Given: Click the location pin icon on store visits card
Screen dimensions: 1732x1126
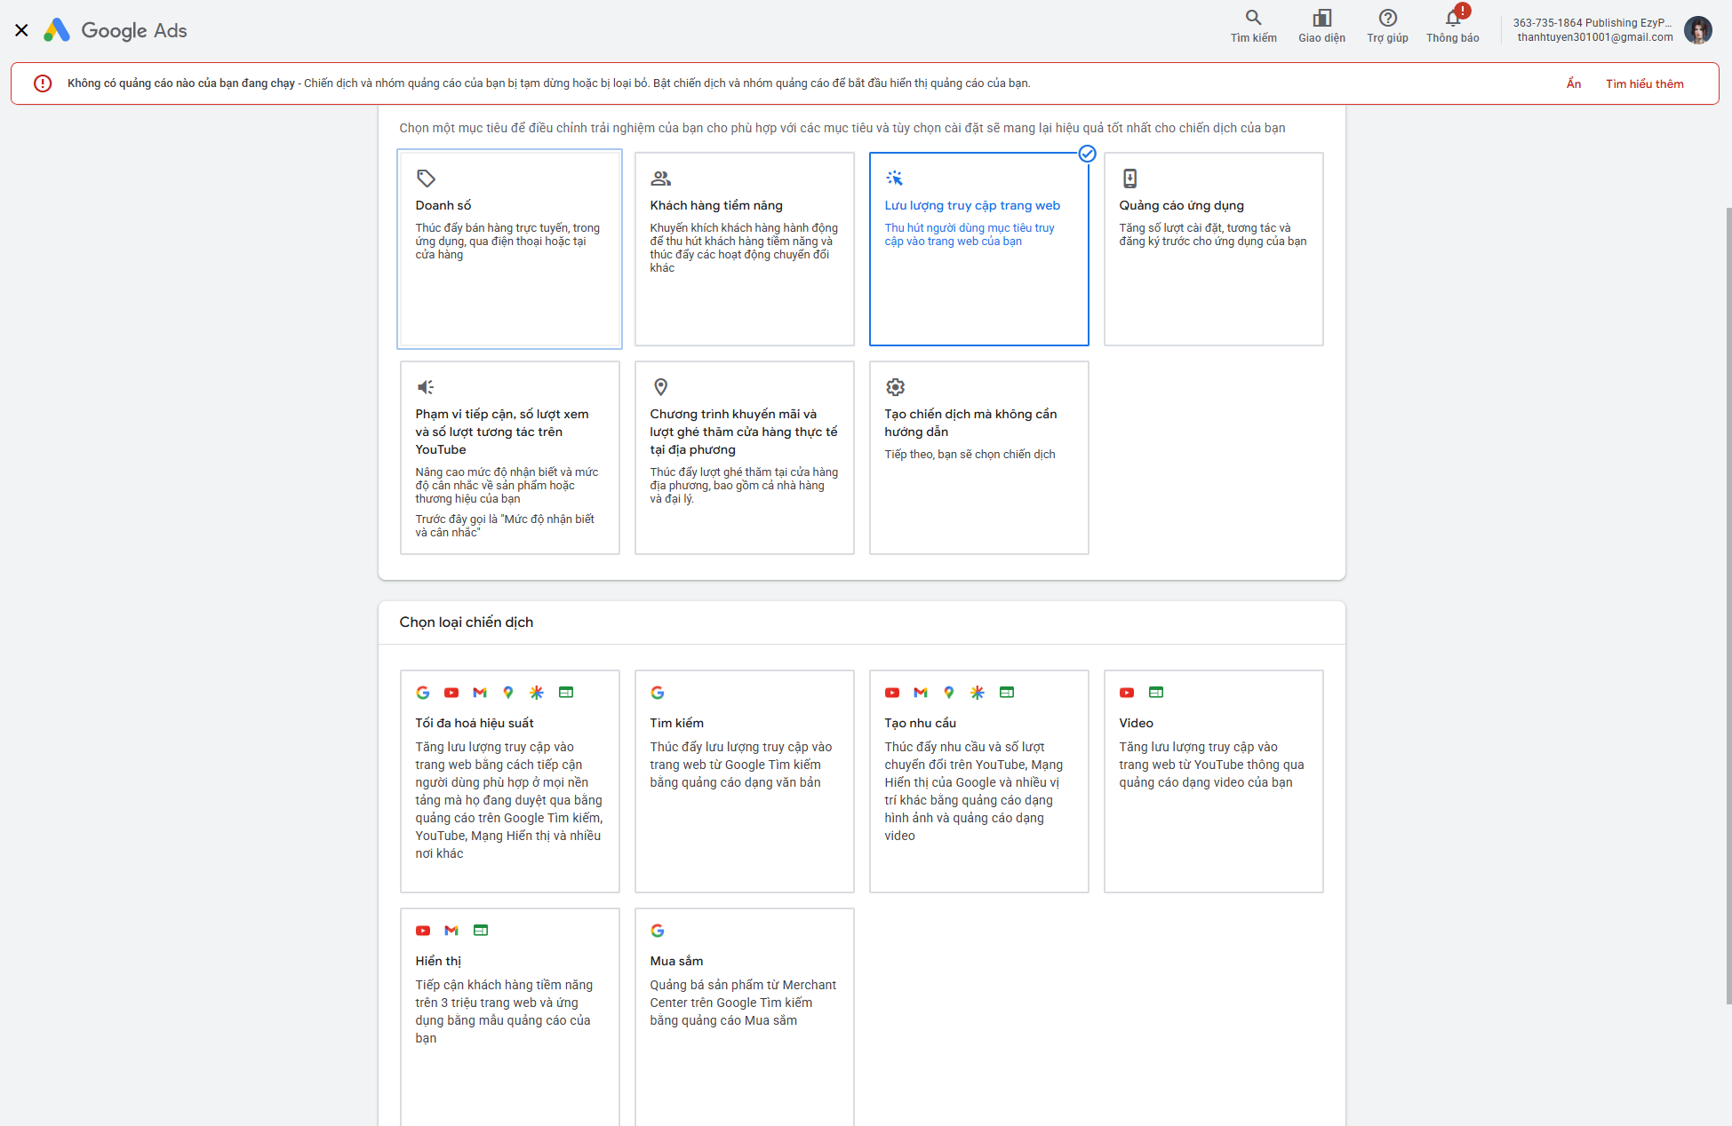Looking at the screenshot, I should point(660,387).
